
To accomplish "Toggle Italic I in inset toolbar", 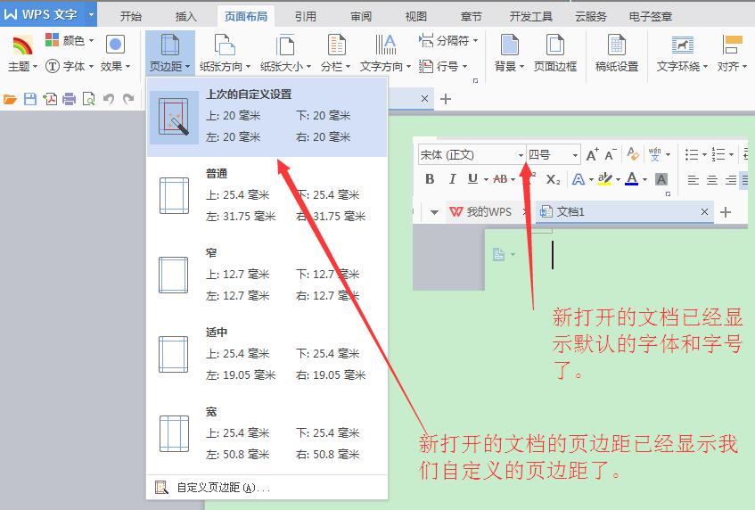I will click(x=452, y=179).
